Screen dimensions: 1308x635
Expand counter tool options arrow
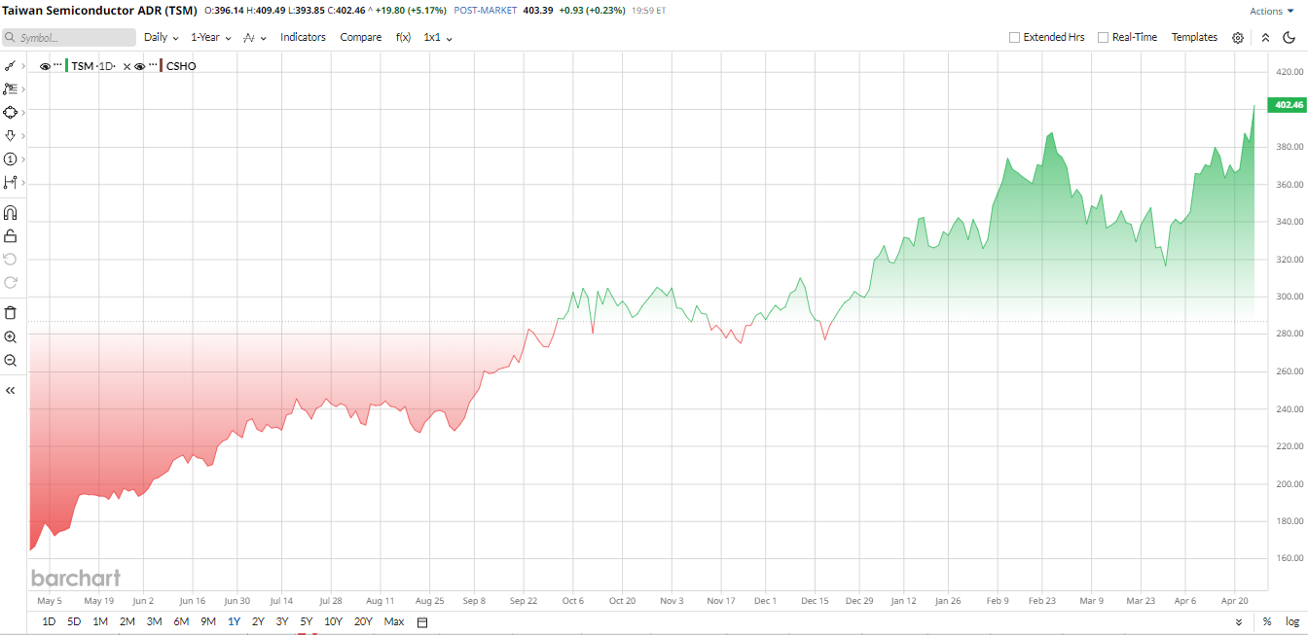(x=22, y=159)
